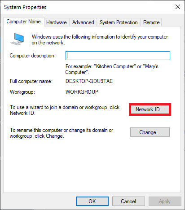Screen dimensions: 185x210
Task: Close the System Properties dialog
Action: click(x=178, y=7)
